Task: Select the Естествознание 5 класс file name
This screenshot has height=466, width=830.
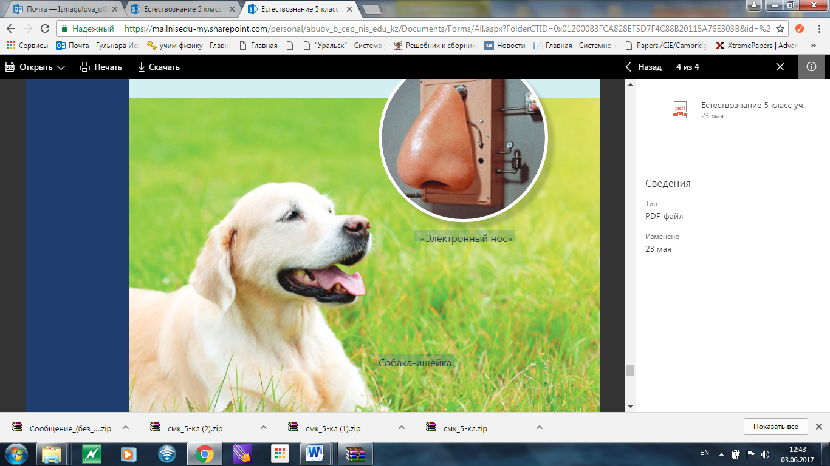Action: point(755,105)
